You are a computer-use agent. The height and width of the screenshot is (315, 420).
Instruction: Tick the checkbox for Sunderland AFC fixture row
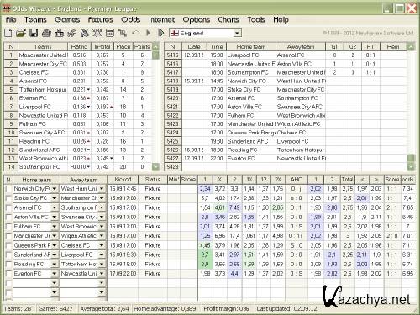click(x=8, y=255)
